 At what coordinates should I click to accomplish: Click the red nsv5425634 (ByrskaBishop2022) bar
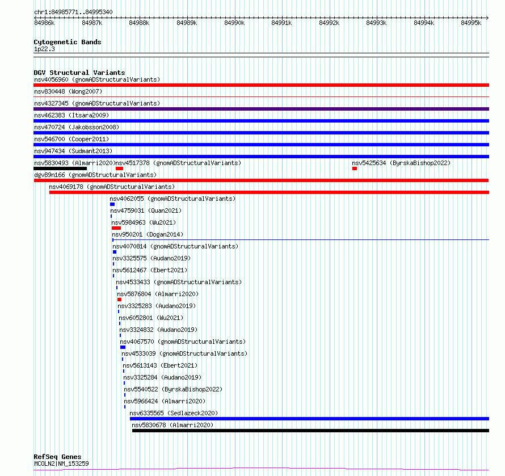click(355, 169)
